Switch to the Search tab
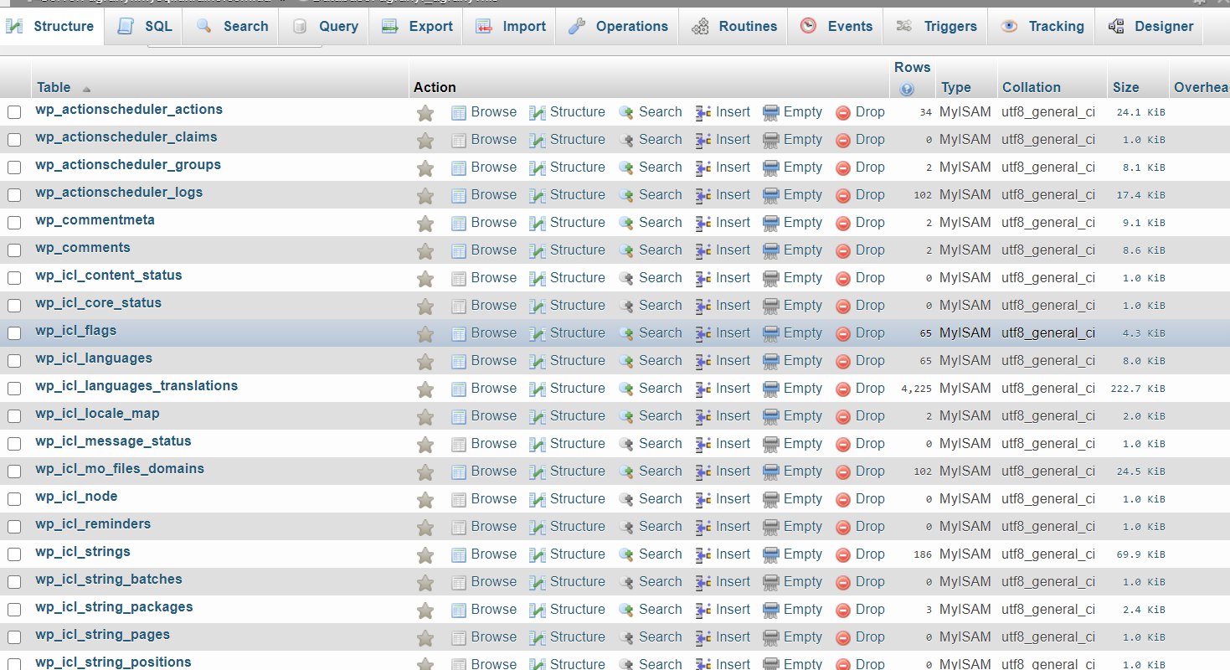This screenshot has height=670, width=1230. point(232,26)
